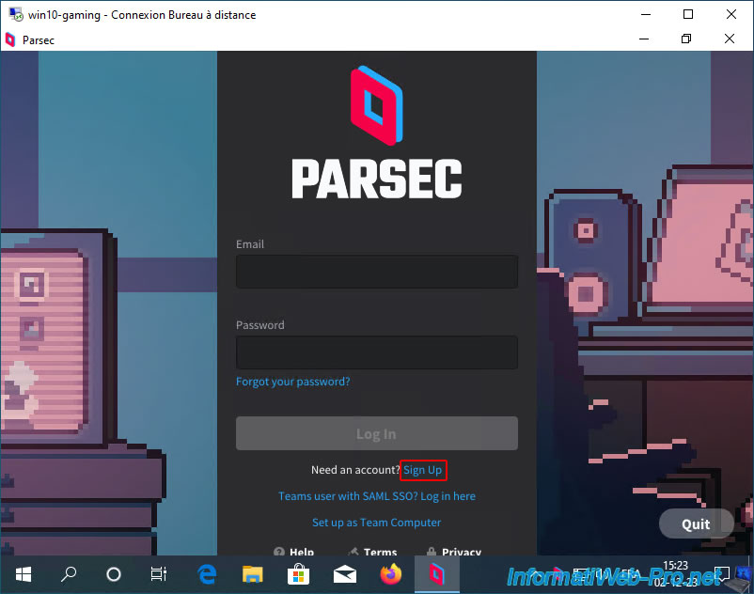Click the Log In button
The height and width of the screenshot is (594, 754).
pos(376,433)
